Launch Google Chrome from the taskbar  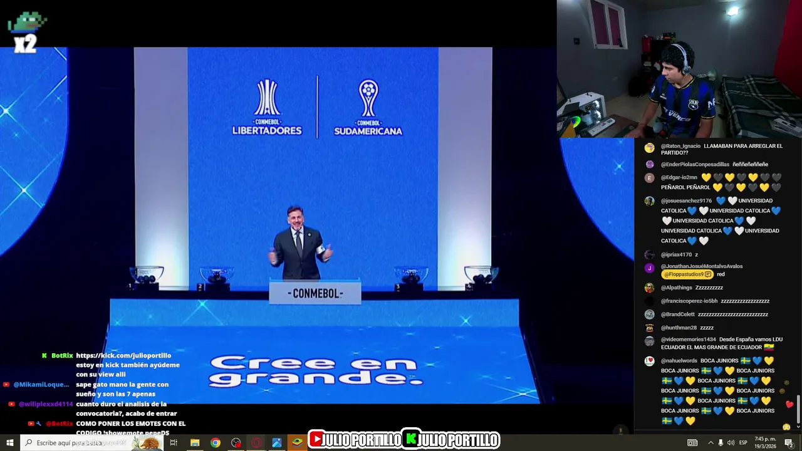point(216,443)
